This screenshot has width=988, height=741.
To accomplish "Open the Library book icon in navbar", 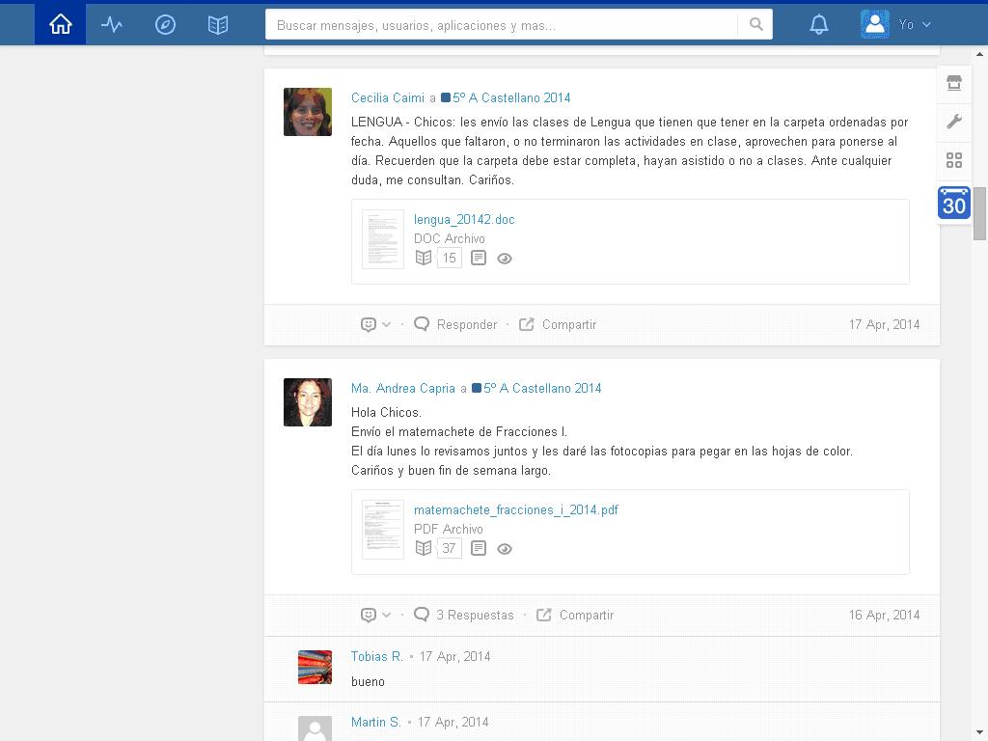I will (218, 24).
